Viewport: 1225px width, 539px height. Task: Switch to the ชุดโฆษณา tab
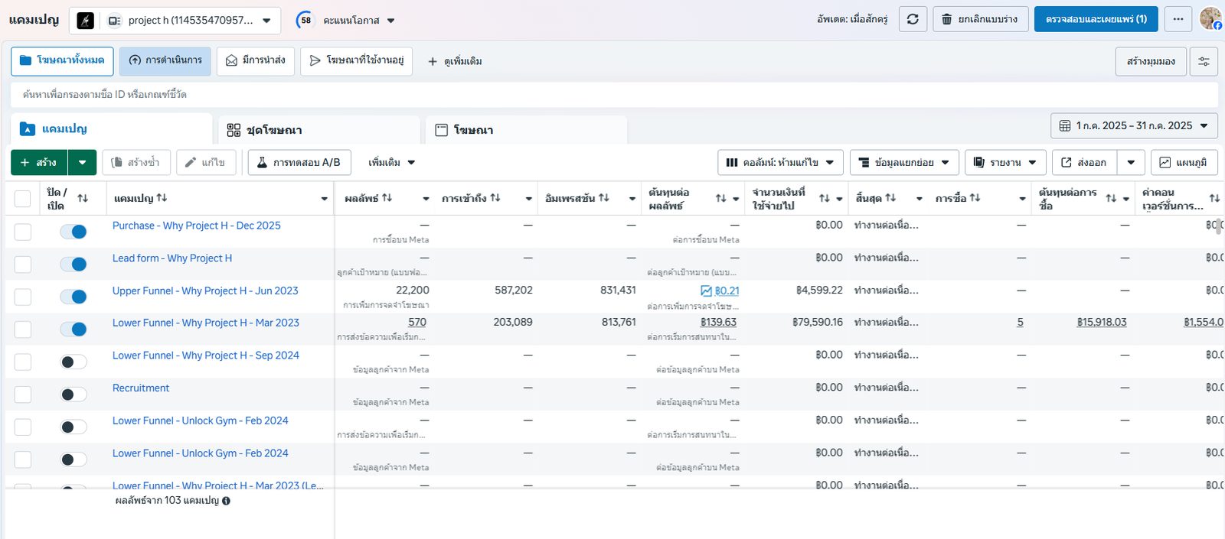[x=318, y=130]
